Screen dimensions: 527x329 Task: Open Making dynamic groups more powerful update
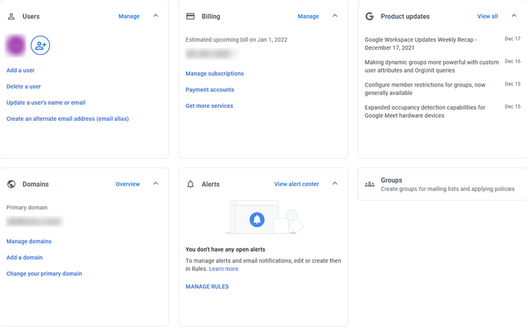(x=431, y=66)
